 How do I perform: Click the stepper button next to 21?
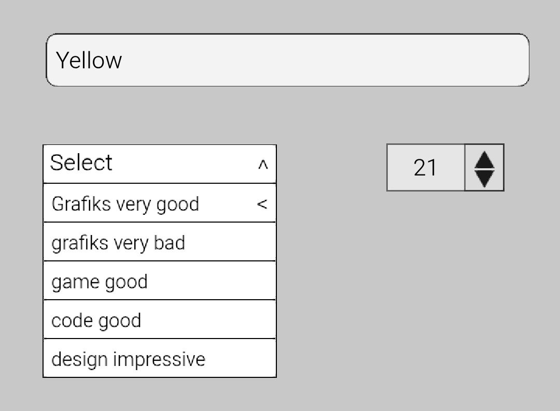coord(484,168)
